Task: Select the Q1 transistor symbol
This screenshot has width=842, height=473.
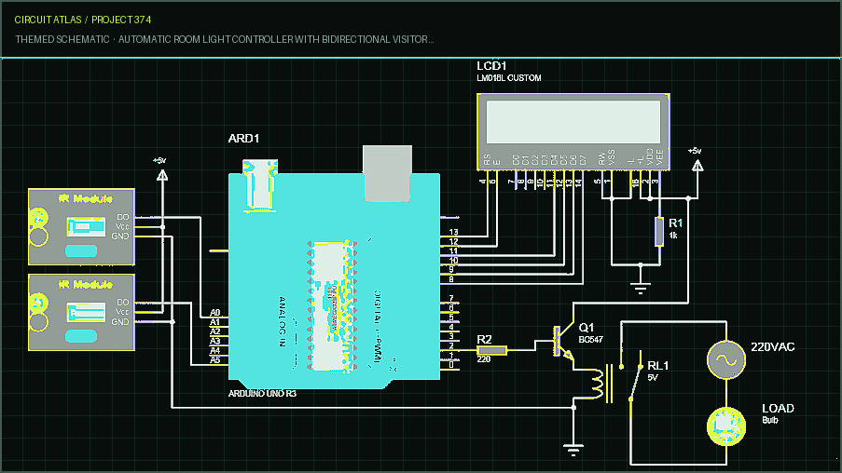Action: (562, 341)
